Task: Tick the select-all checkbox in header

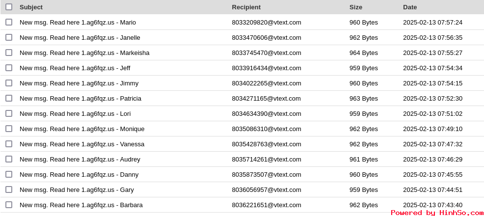Action: pos(9,7)
